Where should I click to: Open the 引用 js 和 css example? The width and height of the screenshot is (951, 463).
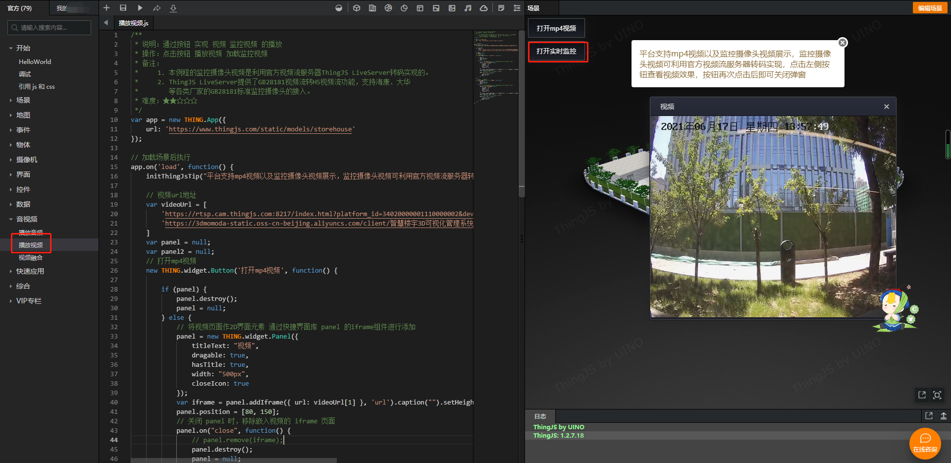pyautogui.click(x=37, y=87)
